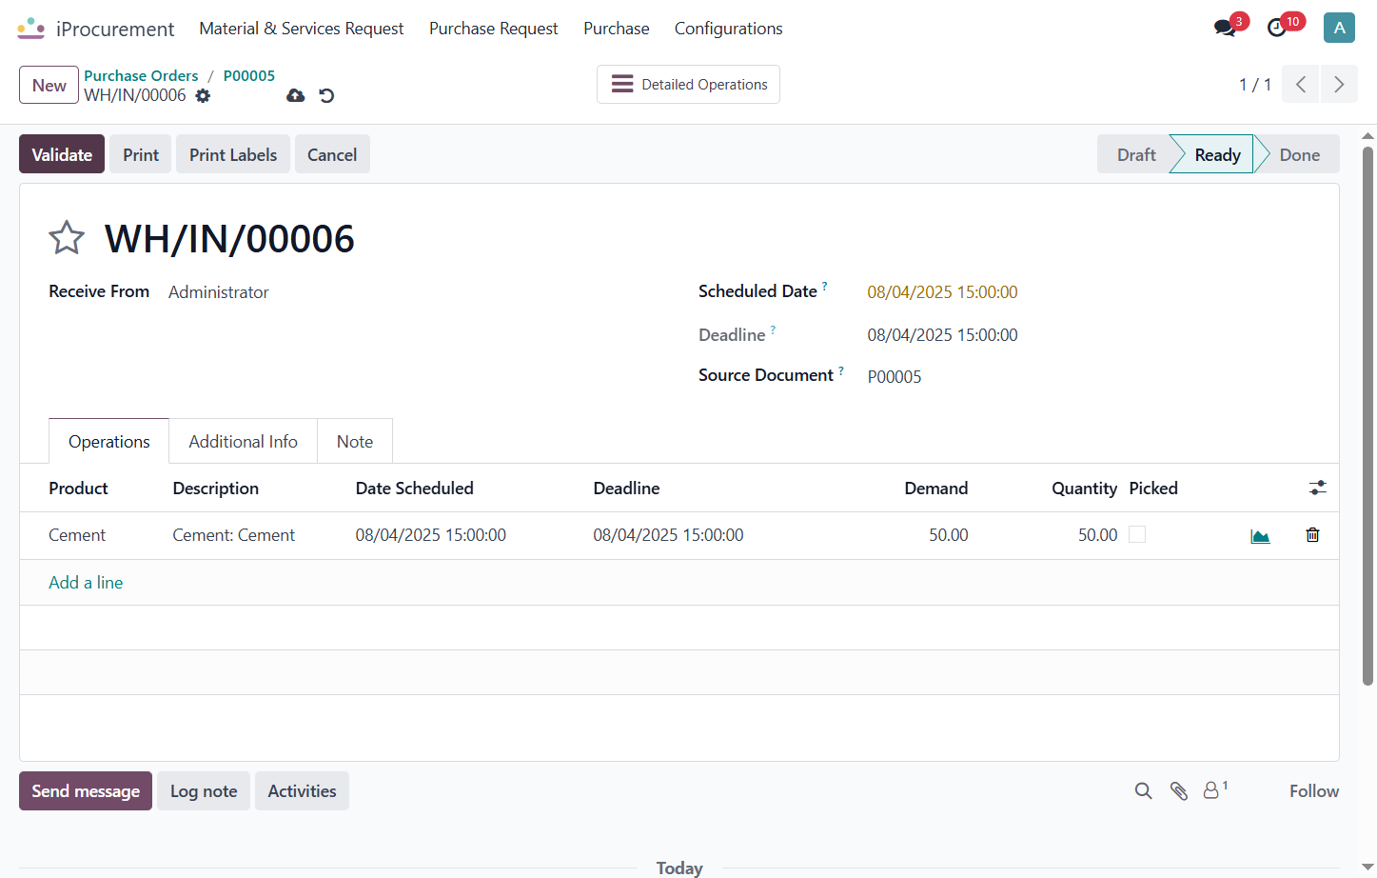Attach files with the paperclip icon

click(1178, 791)
